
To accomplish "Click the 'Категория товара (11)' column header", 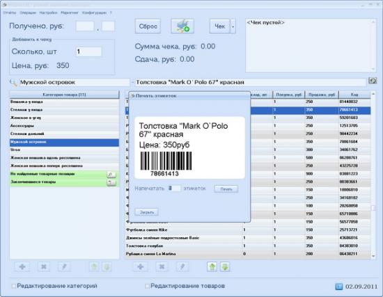I will point(64,95).
